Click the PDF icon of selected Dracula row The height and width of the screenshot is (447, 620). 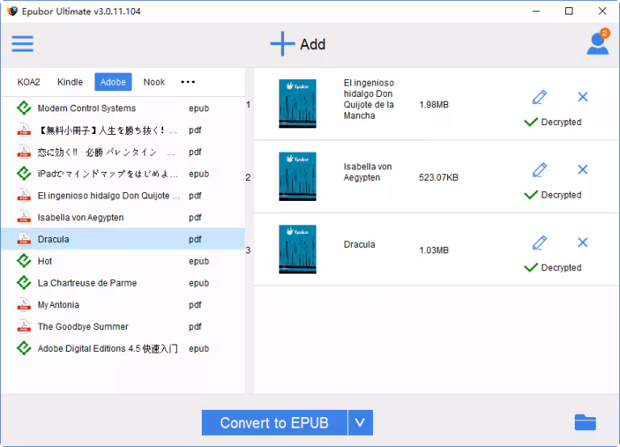[x=24, y=239]
